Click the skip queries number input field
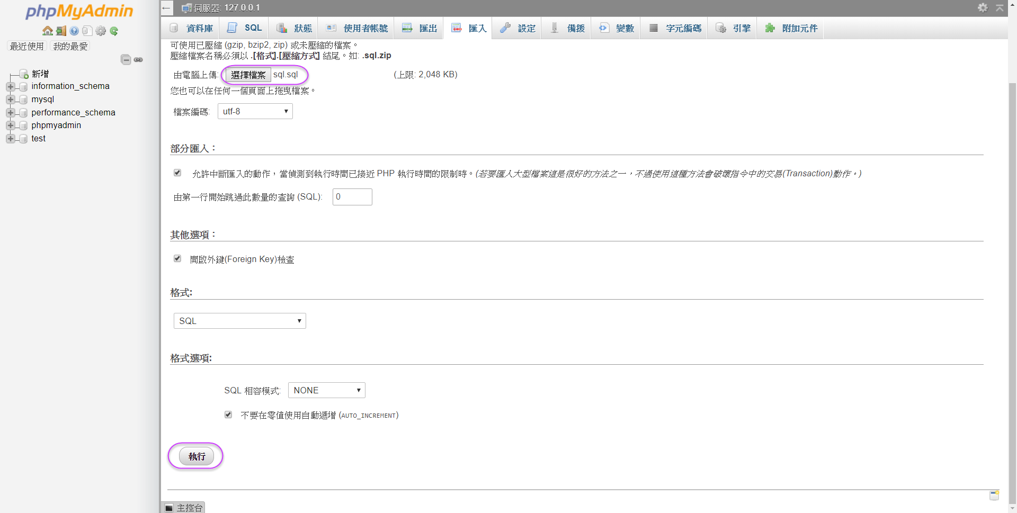This screenshot has width=1017, height=513. pyautogui.click(x=352, y=197)
